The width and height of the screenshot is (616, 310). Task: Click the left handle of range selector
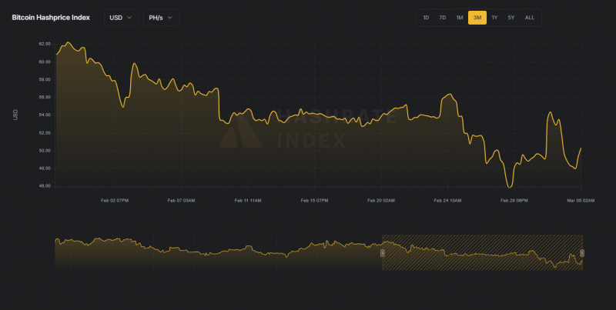click(x=382, y=253)
